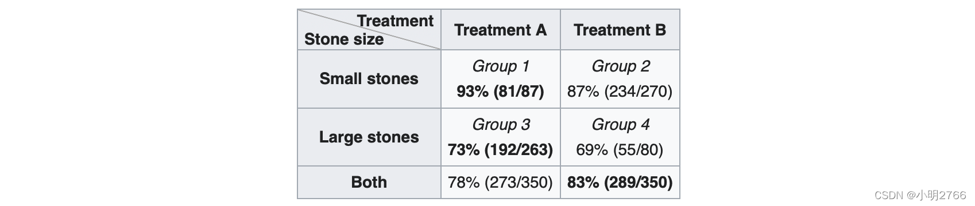The height and width of the screenshot is (206, 975).
Task: Click the 78% (273/350) cell
Action: tap(500, 182)
